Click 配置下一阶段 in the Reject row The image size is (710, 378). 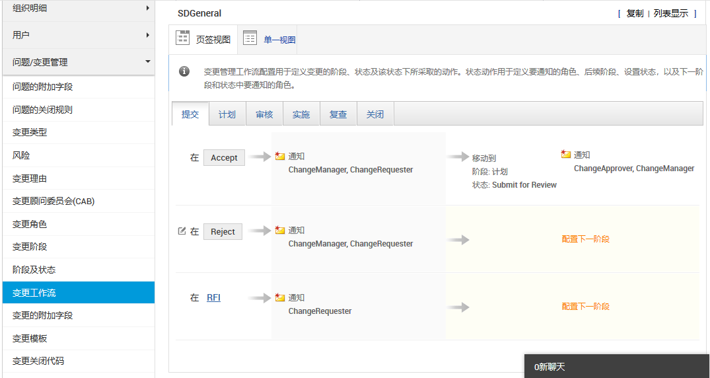585,239
